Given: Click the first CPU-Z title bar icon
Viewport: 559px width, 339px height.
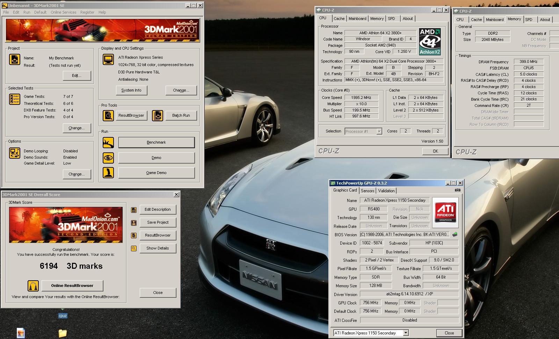Looking at the screenshot, I should 319,10.
